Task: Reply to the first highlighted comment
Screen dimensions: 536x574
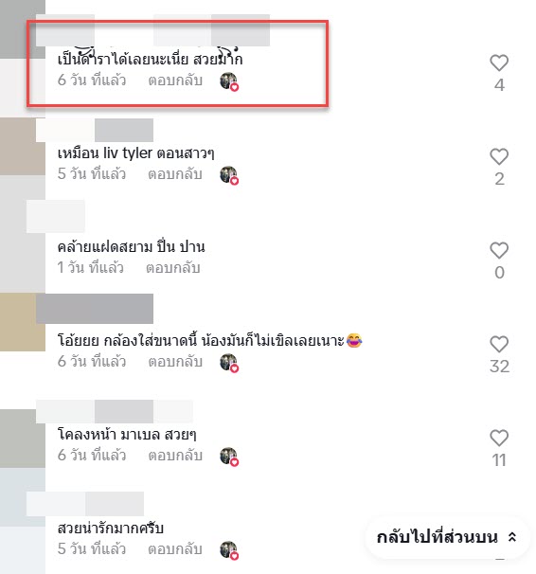Action: click(175, 81)
